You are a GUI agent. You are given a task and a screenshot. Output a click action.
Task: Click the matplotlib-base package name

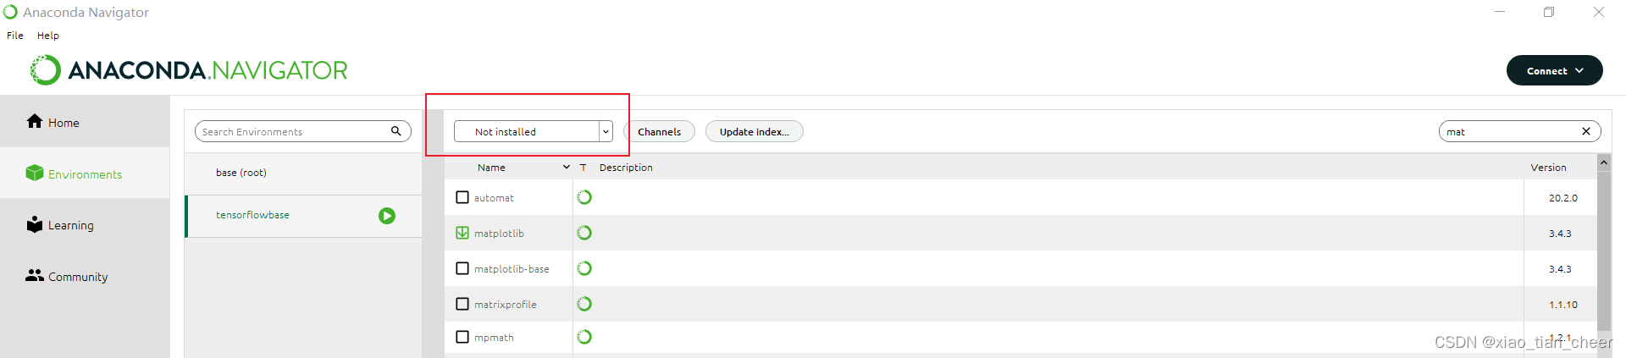[x=512, y=269]
